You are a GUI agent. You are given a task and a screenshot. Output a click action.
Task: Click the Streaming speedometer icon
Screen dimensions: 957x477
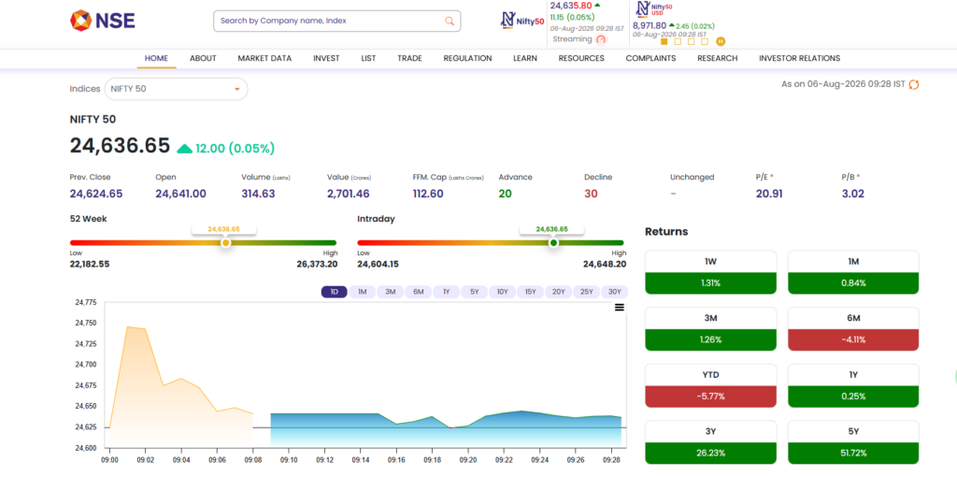[601, 39]
